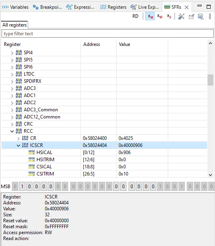215x246 pixels.
Task: Click the Value column header
Action: coord(125,44)
